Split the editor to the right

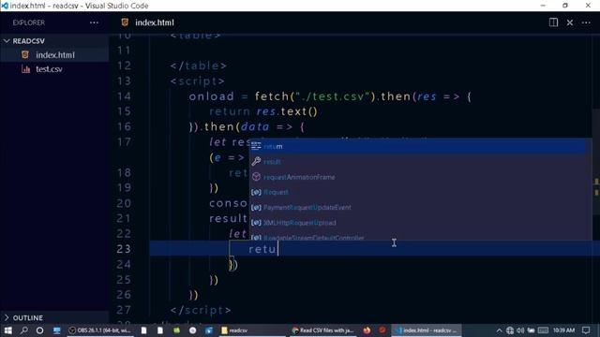click(x=553, y=22)
